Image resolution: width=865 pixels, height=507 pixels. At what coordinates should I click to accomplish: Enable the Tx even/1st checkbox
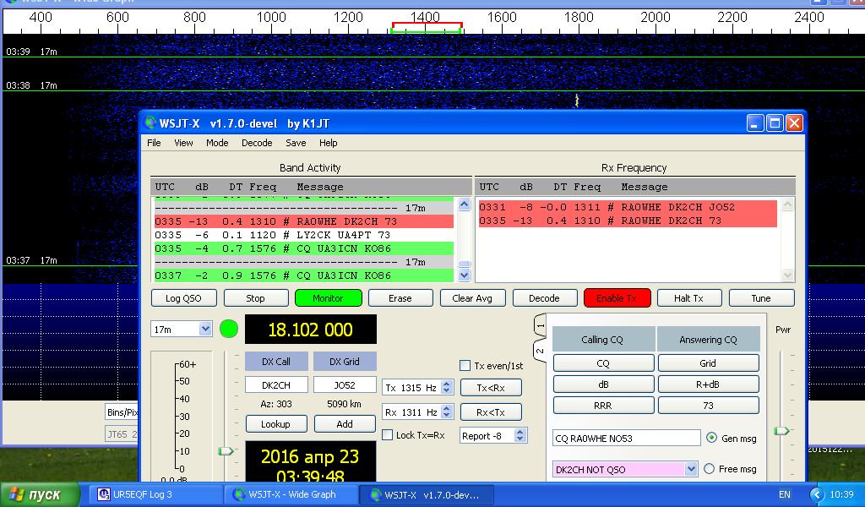465,366
